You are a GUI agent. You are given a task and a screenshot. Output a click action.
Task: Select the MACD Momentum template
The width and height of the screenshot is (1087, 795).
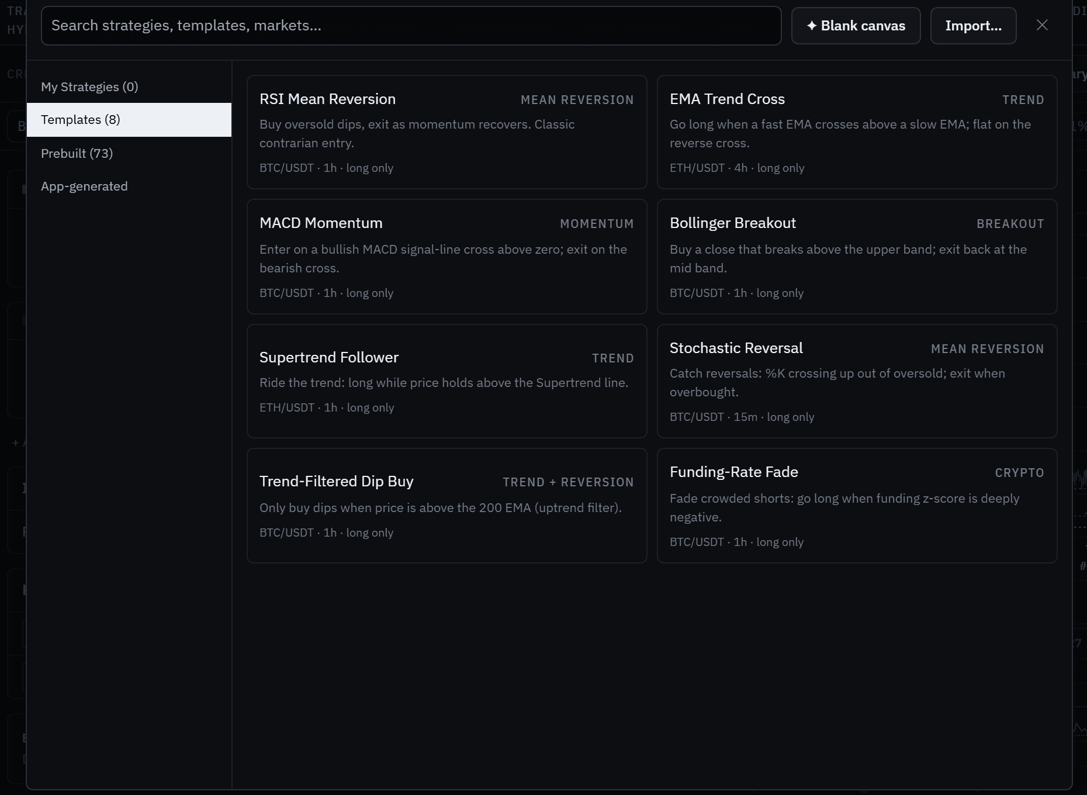tap(447, 257)
